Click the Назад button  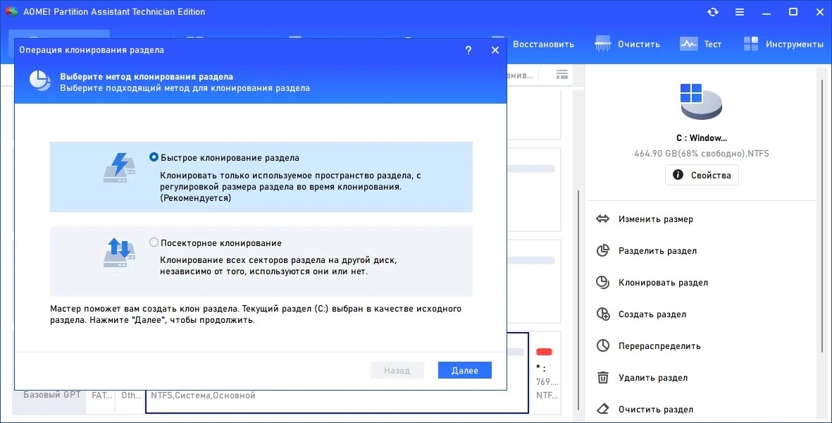[x=397, y=370]
